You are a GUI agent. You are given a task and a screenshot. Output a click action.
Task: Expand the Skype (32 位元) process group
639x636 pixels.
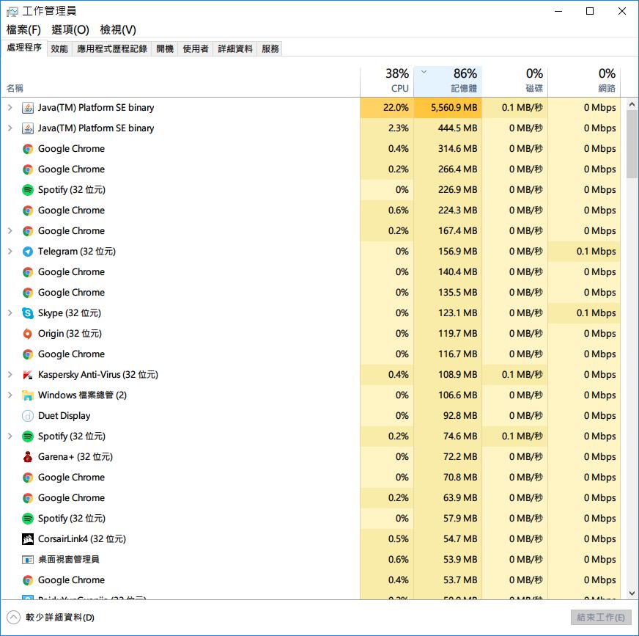10,313
